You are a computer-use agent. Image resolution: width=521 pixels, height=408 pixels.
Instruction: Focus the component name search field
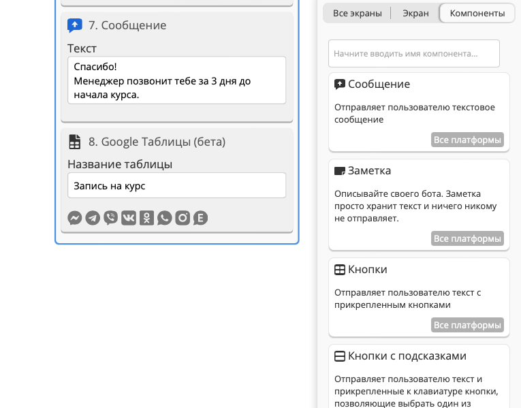point(414,54)
